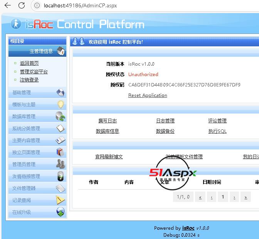
Task: Click the globe download icon for 在线升级
Action: tap(61, 212)
